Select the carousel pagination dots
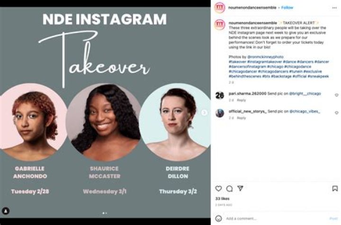The height and width of the screenshot is (225, 341). [x=105, y=213]
